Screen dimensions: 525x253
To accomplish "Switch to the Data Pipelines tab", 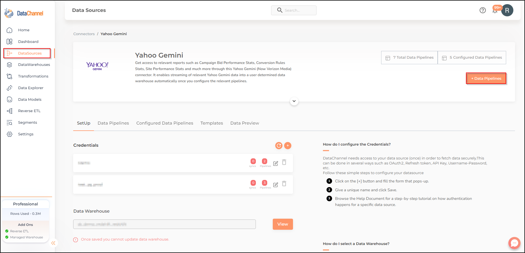I will 113,123.
